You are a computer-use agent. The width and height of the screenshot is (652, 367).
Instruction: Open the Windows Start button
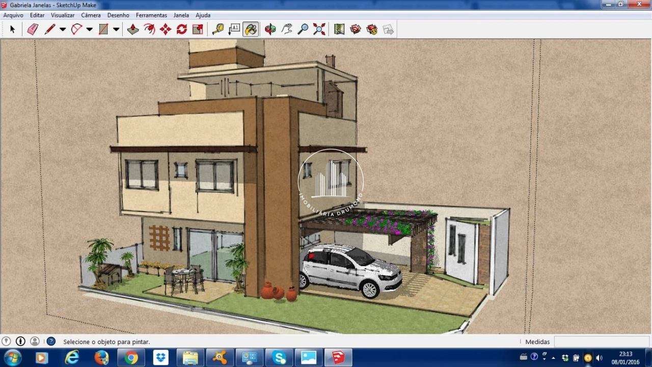pyautogui.click(x=12, y=358)
